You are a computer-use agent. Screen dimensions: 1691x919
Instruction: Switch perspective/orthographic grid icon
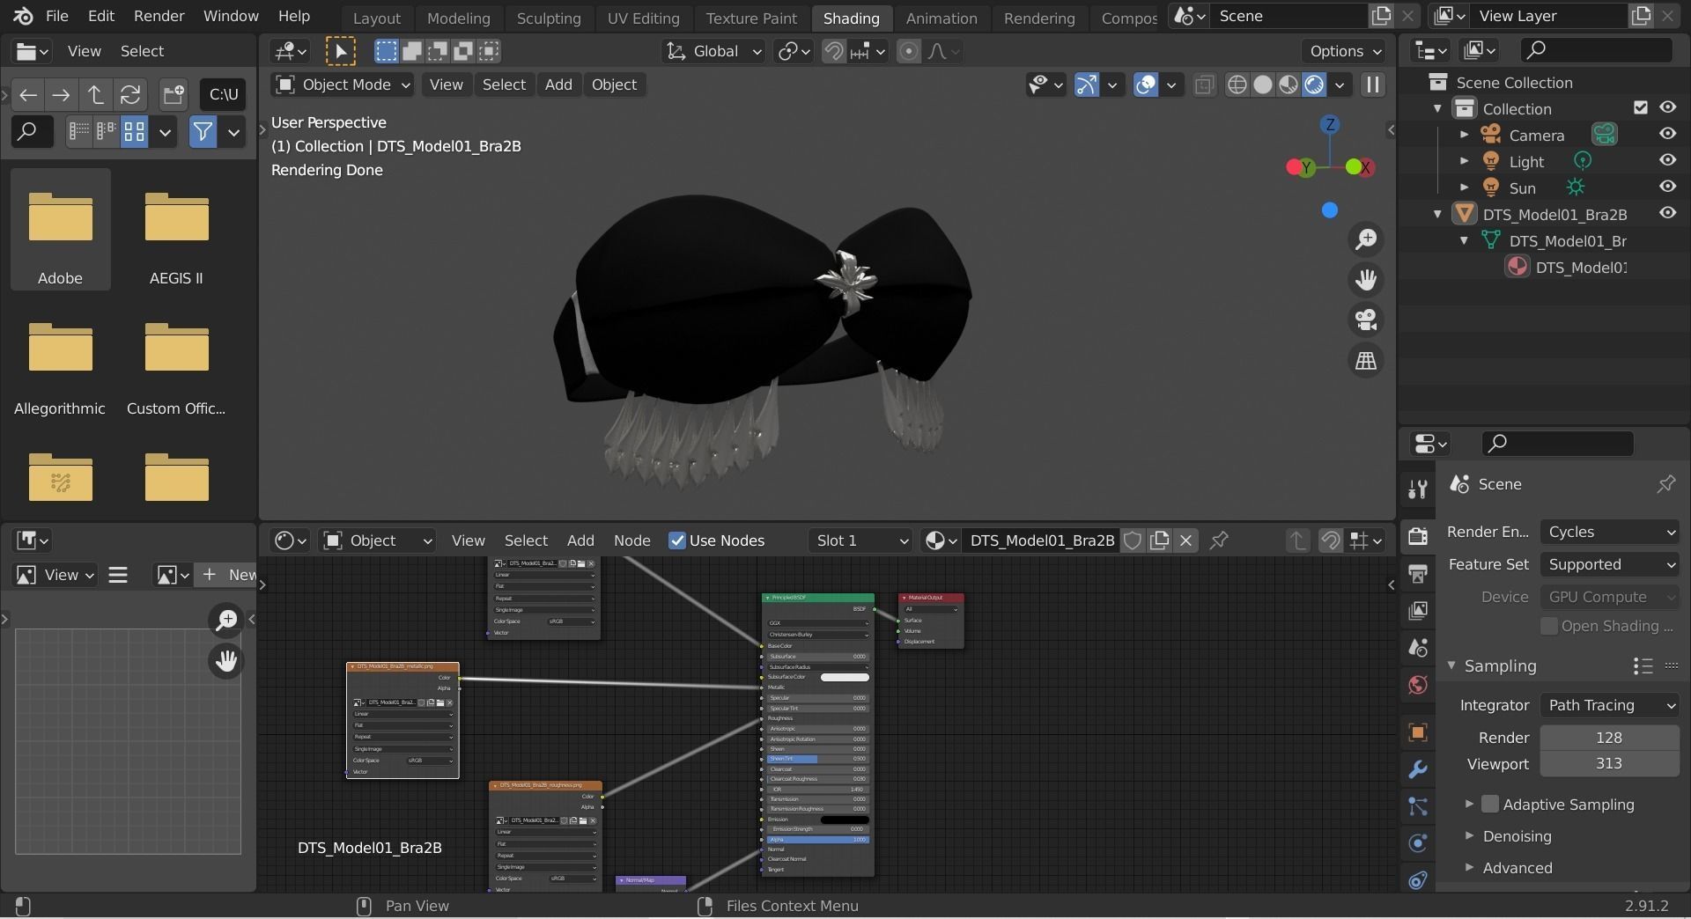coord(1366,361)
